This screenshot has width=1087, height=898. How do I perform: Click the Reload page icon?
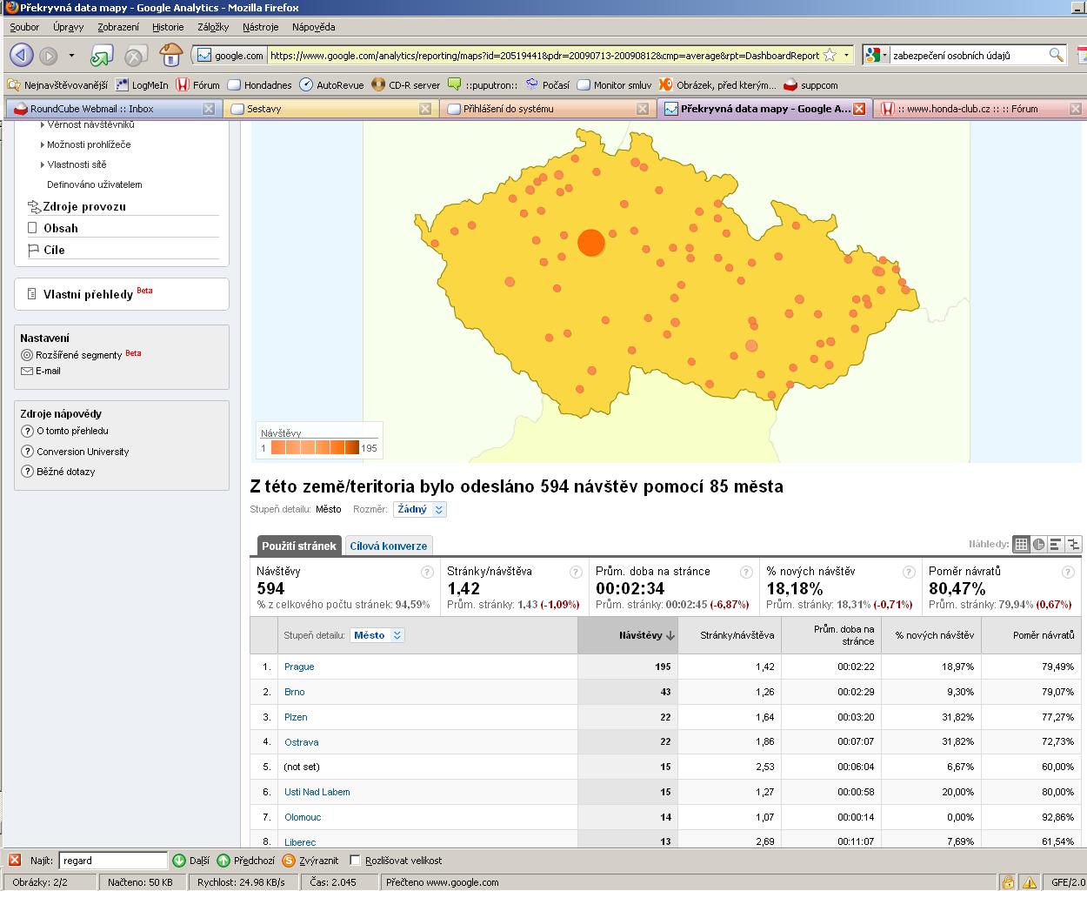click(x=103, y=57)
